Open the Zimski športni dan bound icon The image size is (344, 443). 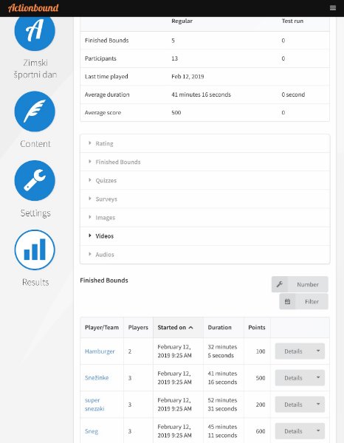click(35, 31)
